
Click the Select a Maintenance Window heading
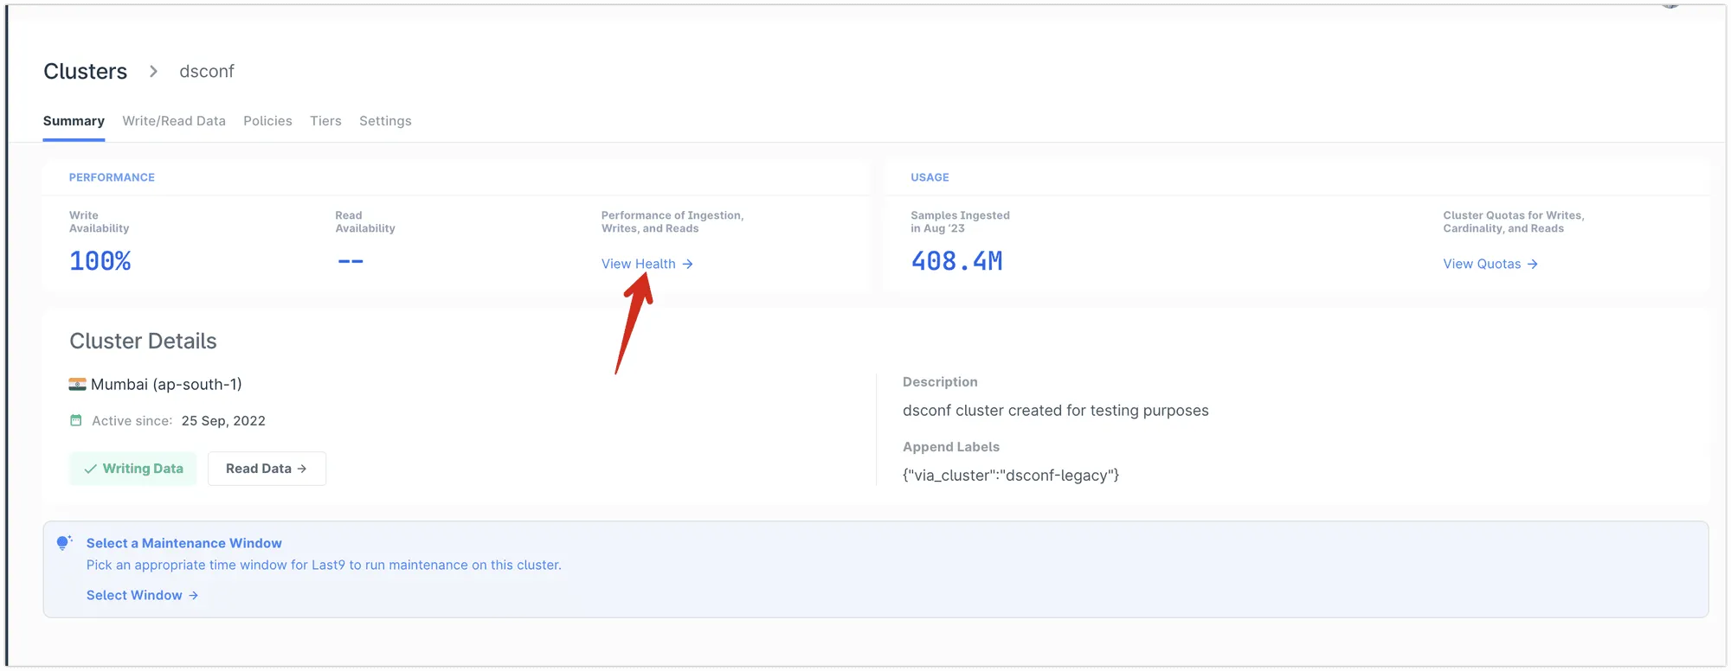(184, 543)
